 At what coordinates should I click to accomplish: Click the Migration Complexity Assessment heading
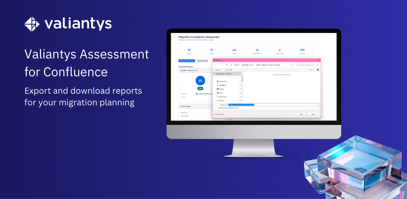tap(199, 37)
